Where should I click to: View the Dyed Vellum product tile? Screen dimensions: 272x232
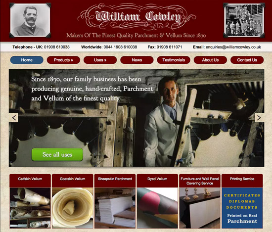(157, 201)
